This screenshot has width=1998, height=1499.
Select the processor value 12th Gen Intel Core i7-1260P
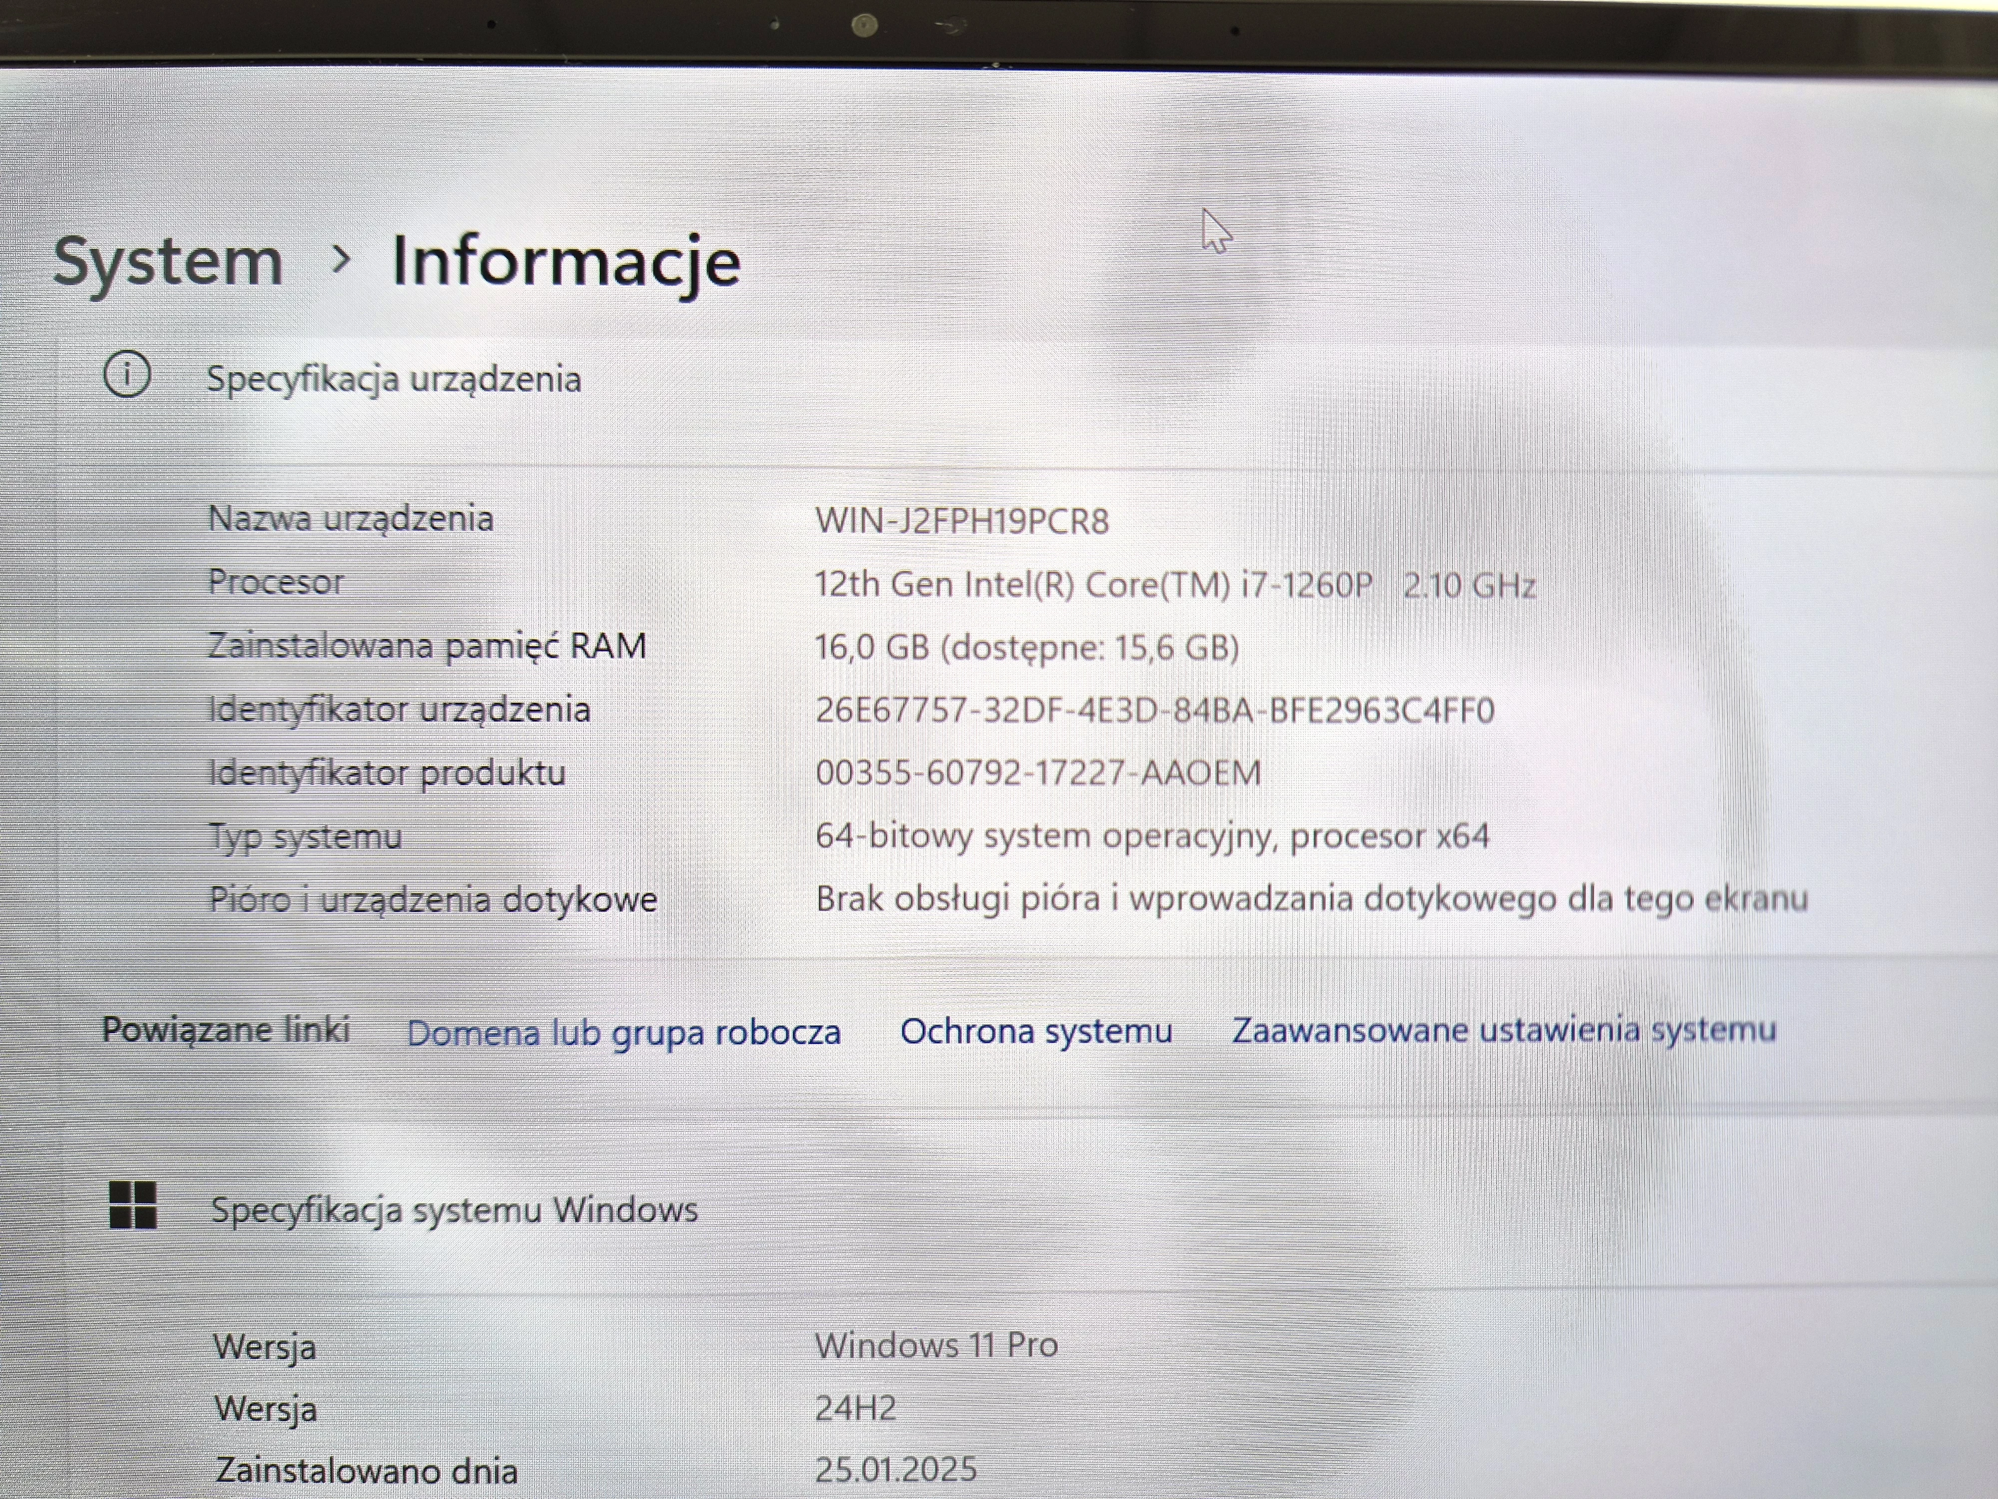[x=1175, y=586]
